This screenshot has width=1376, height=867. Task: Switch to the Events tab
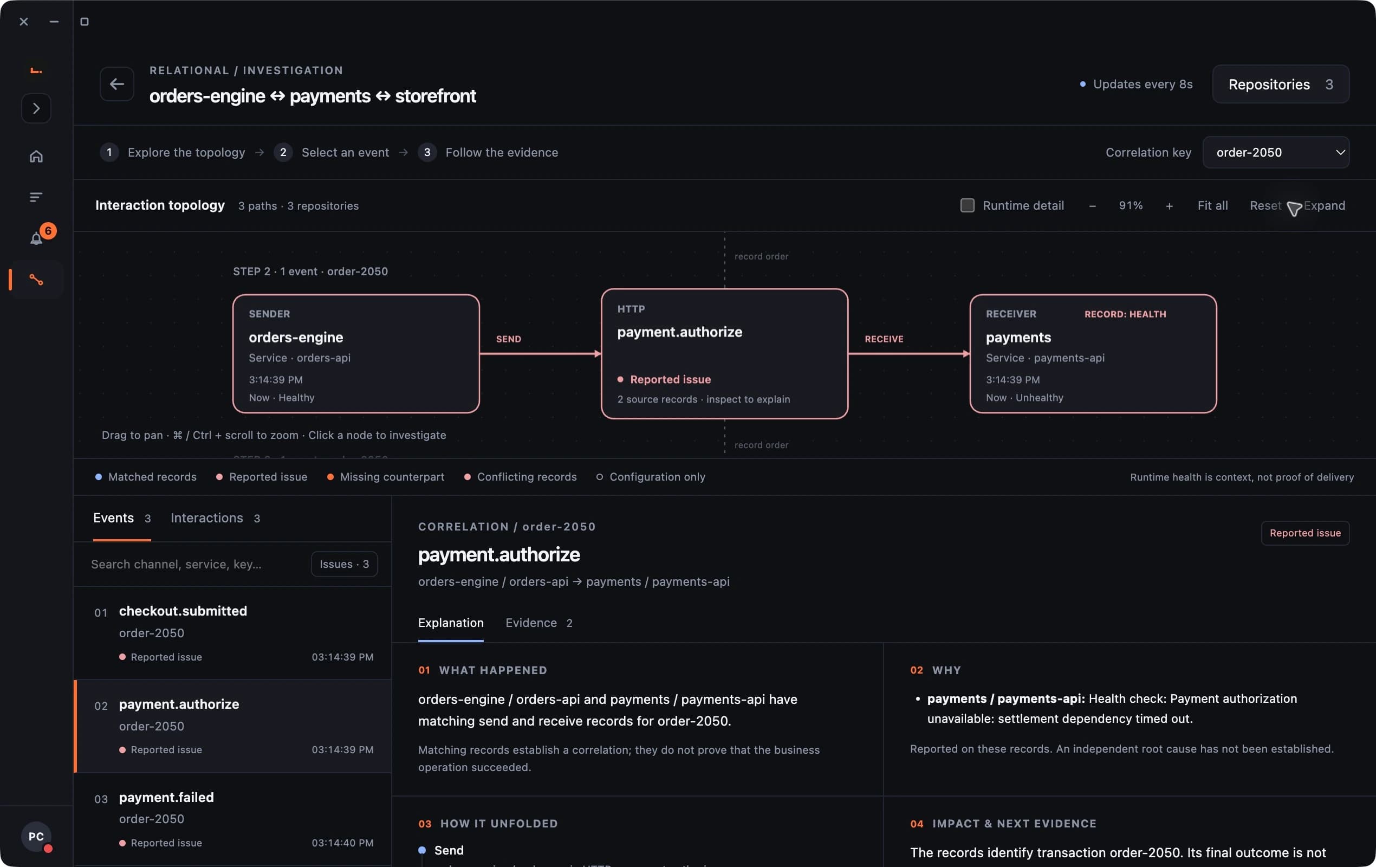(122, 518)
